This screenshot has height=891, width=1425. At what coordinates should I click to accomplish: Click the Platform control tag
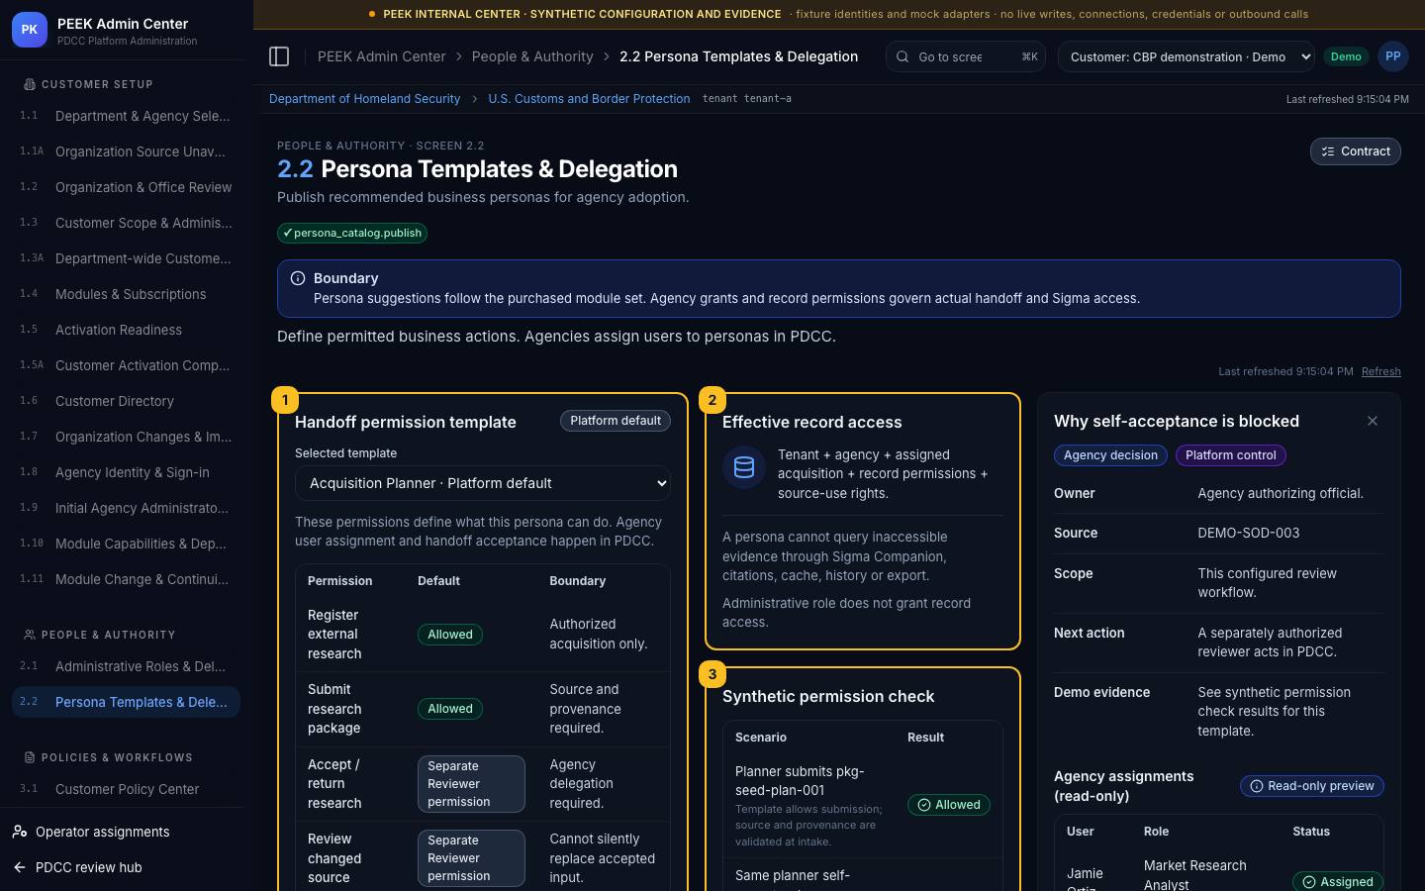click(x=1231, y=455)
